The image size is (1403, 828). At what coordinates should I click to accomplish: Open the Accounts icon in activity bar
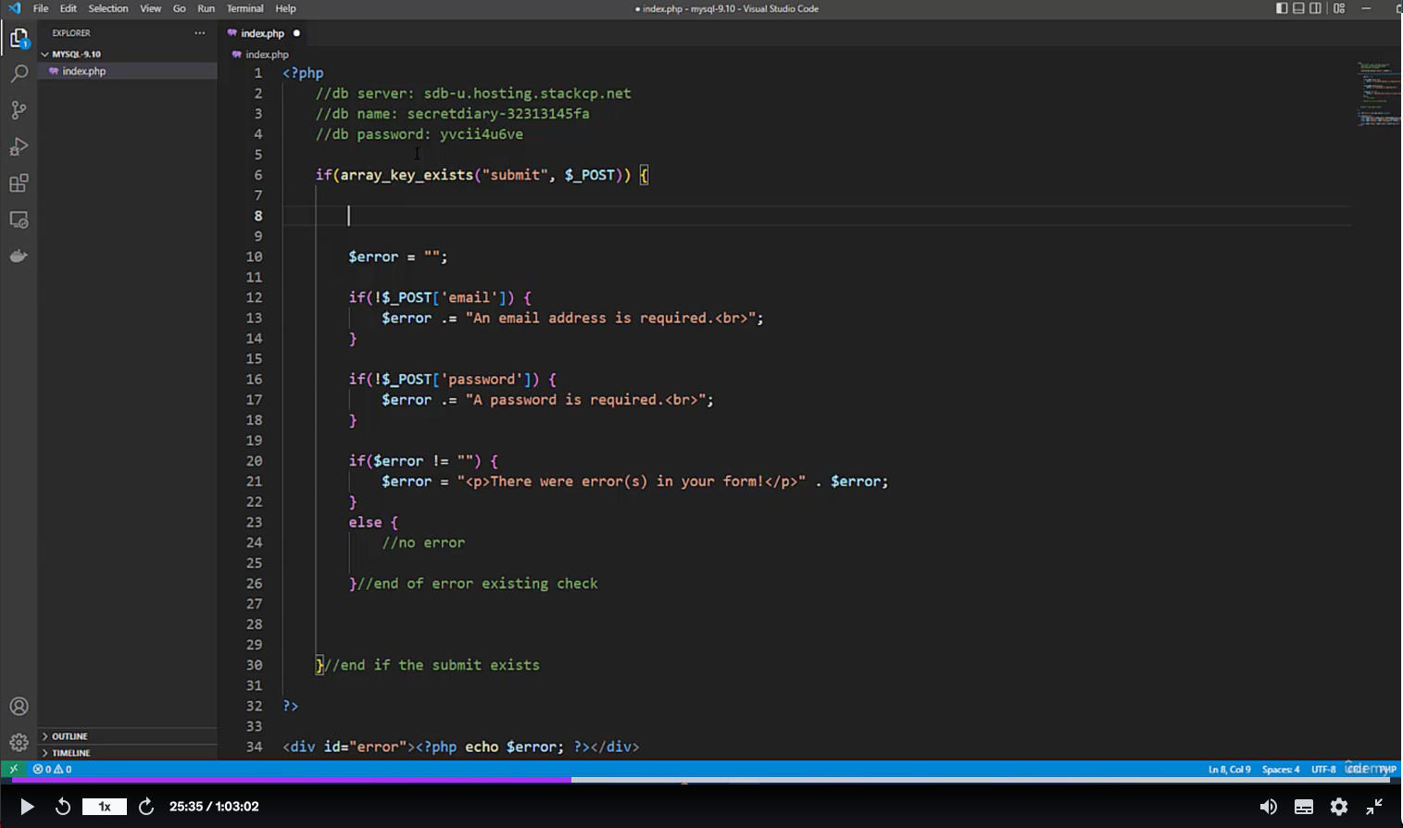pyautogui.click(x=19, y=707)
